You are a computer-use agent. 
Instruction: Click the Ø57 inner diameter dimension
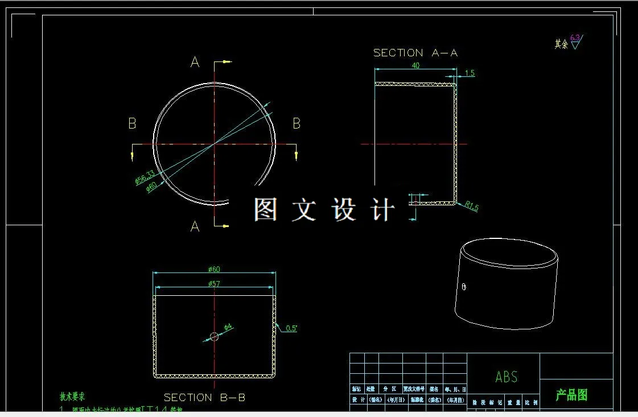pos(215,283)
